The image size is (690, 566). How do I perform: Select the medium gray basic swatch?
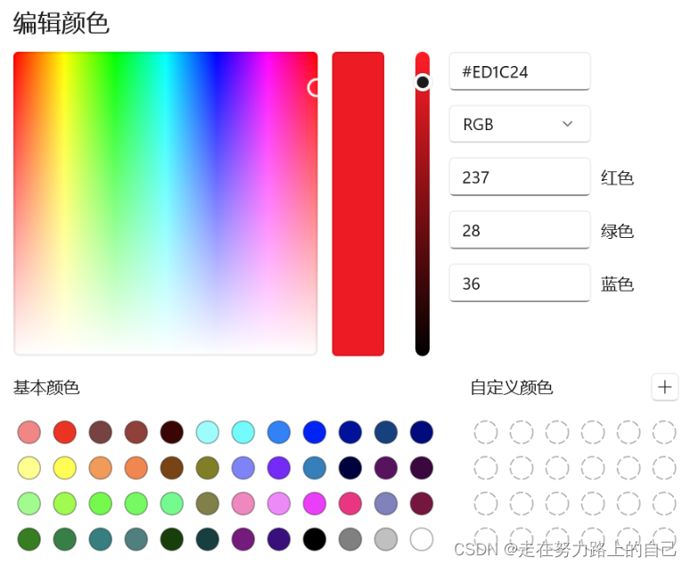click(x=350, y=539)
